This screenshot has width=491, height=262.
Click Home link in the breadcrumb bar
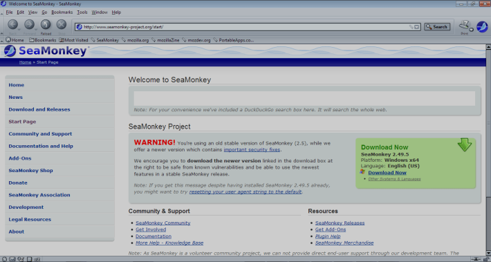point(25,62)
